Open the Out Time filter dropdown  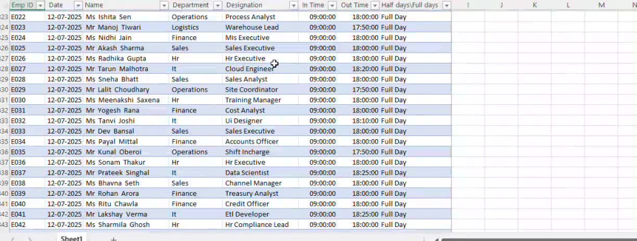375,5
